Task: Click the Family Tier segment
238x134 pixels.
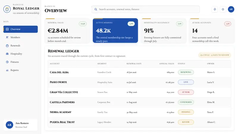Action: coord(102,112)
